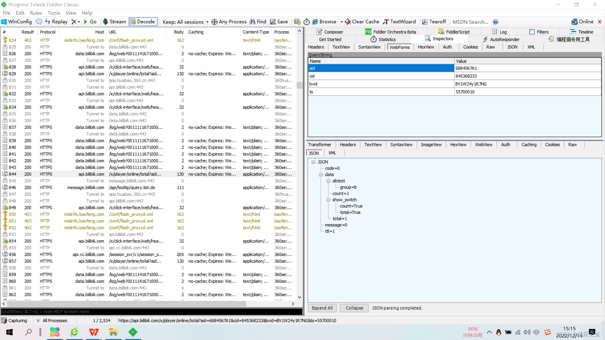
Task: Click the Remove sessions X icon
Action: click(74, 22)
